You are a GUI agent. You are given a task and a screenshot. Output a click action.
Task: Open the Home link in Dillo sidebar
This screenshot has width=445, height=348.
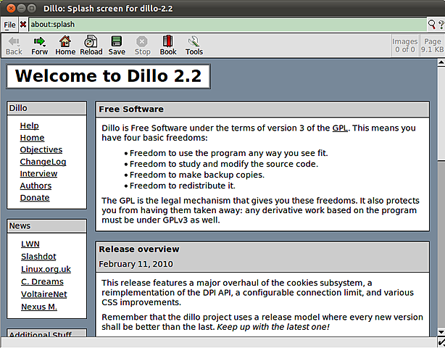[32, 138]
